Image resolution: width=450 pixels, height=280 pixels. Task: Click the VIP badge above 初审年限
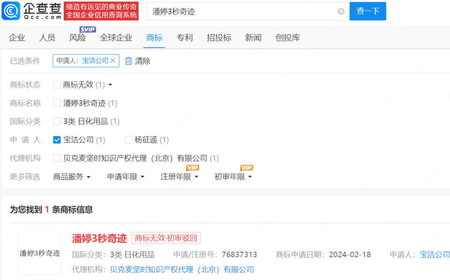[x=247, y=168]
